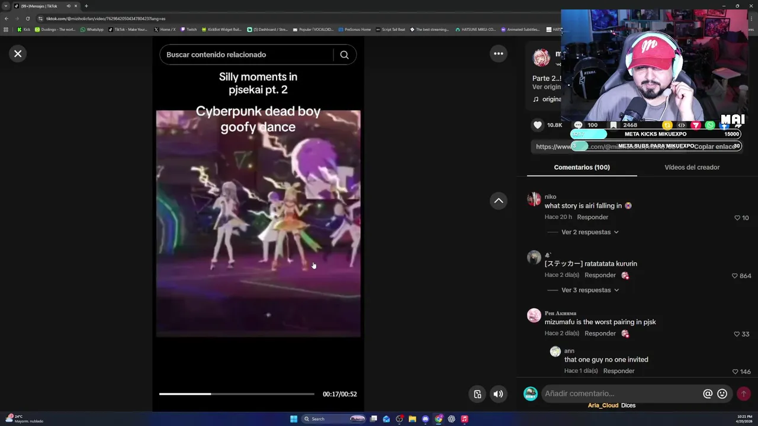The width and height of the screenshot is (758, 426).
Task: Click ann's small avatar
Action: click(x=555, y=351)
